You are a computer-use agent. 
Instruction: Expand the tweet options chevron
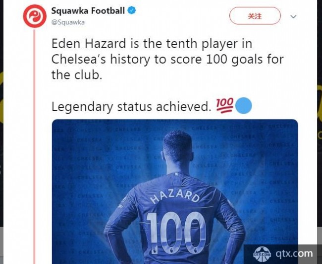tap(293, 16)
